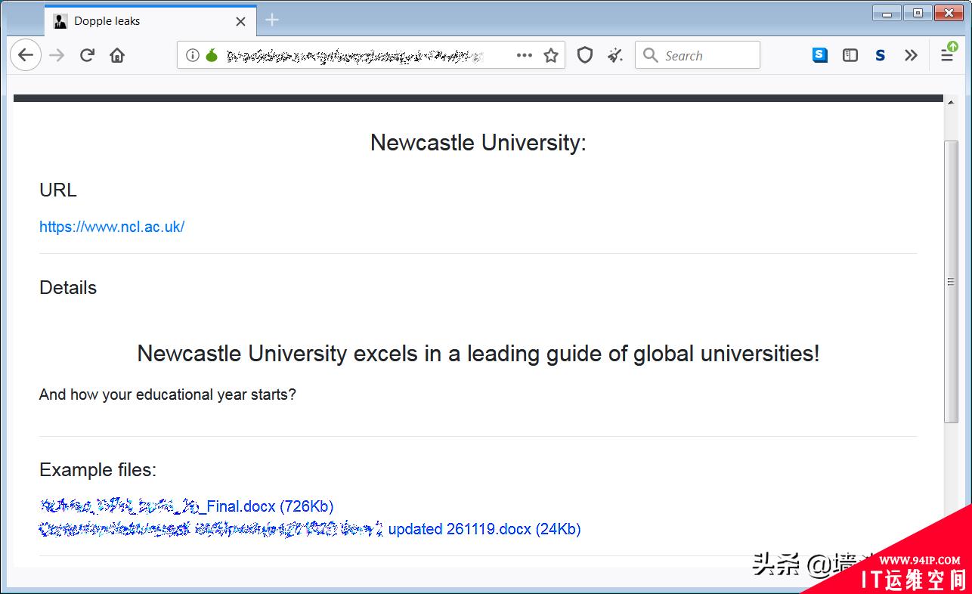Screen dimensions: 972x594
Task: Open the browser home page
Action: click(x=117, y=55)
